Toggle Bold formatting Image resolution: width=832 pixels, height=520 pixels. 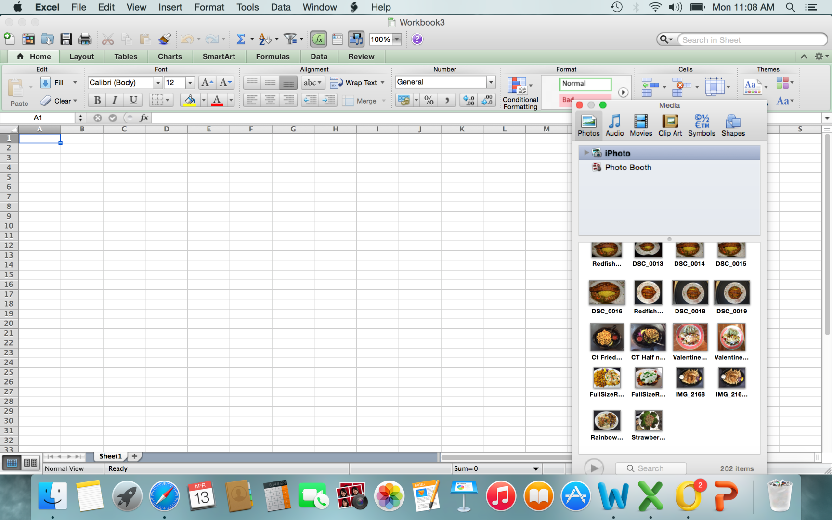97,100
